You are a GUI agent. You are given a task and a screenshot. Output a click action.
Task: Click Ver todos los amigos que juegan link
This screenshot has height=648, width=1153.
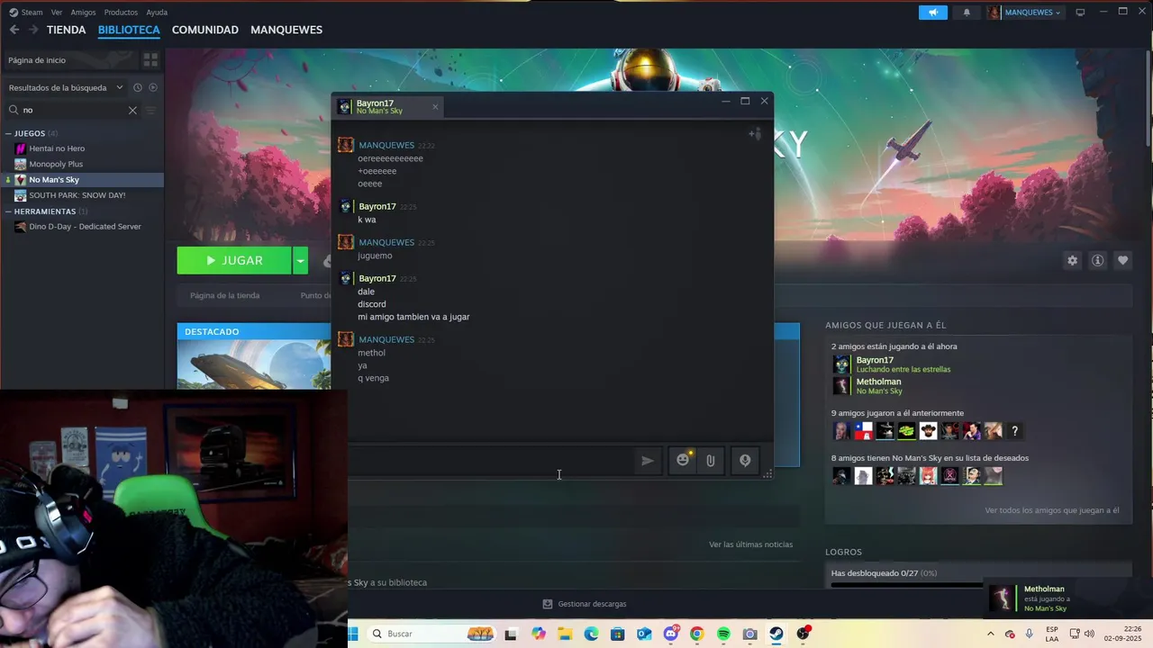click(x=1052, y=510)
